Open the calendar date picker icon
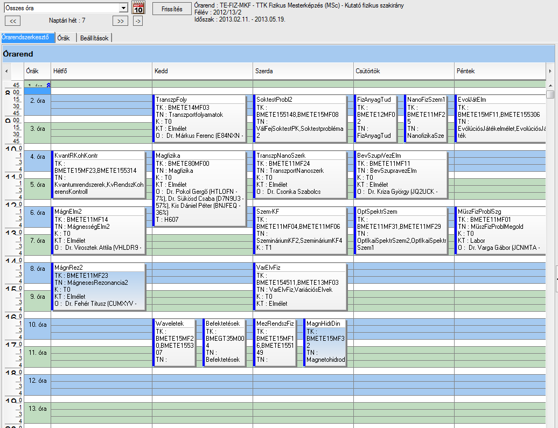Screen dimensions: 558x428 pyautogui.click(x=138, y=8)
